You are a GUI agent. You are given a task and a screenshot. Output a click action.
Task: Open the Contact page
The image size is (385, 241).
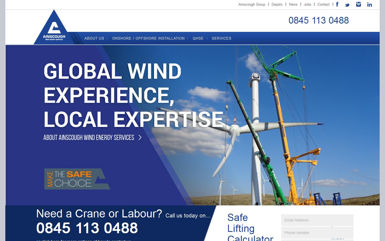(324, 4)
